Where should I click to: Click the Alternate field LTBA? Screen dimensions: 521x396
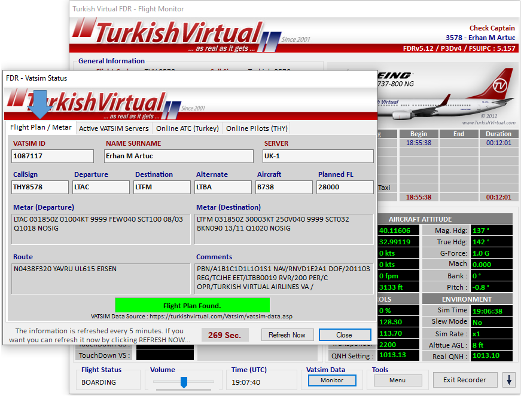[x=223, y=187]
